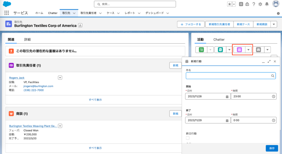The width and height of the screenshot is (282, 154).
Task: Go to the ホーム tab
Action: coord(39,13)
